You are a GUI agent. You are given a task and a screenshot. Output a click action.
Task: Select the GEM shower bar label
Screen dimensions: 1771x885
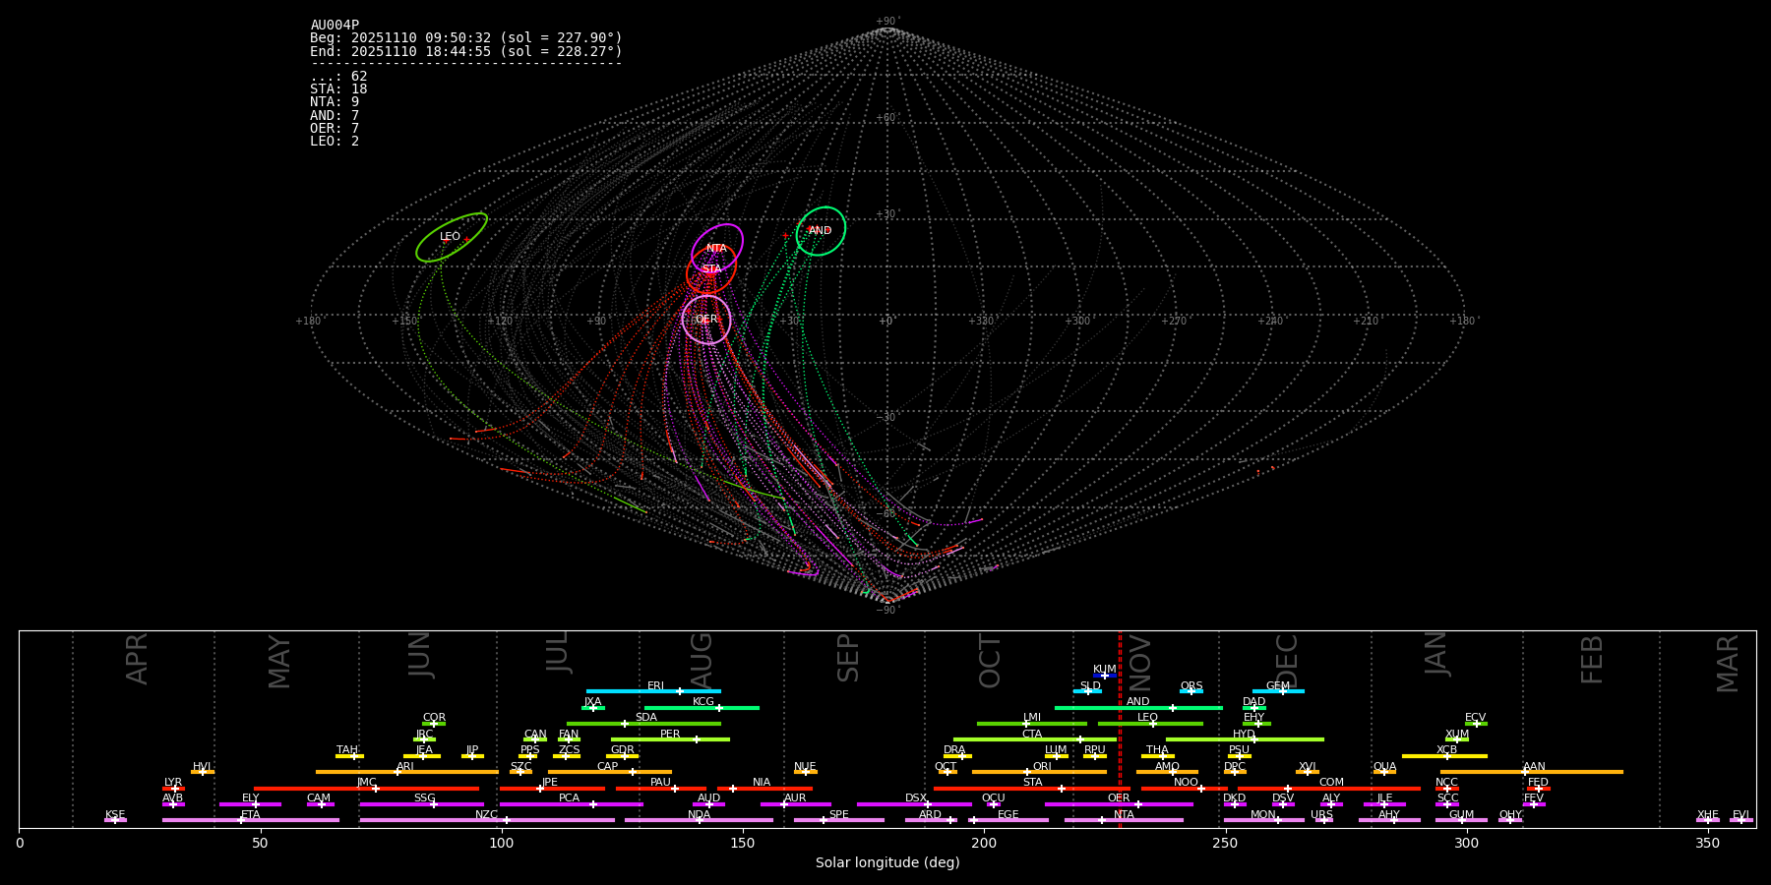tap(1277, 686)
